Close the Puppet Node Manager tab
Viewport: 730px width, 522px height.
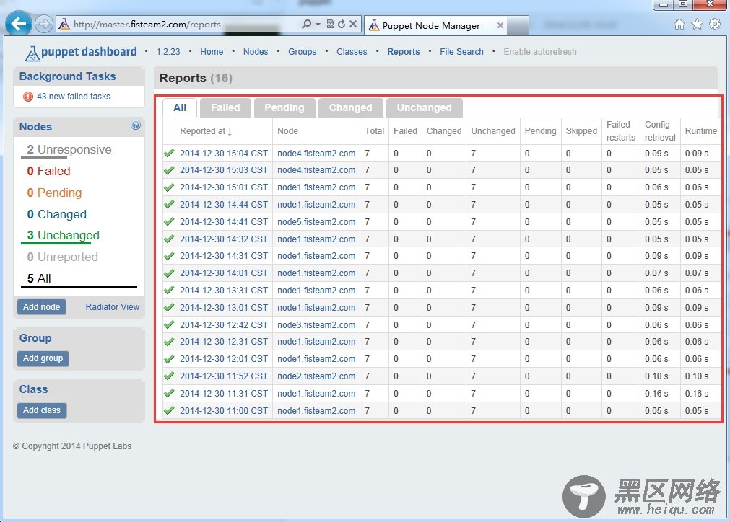pos(500,25)
